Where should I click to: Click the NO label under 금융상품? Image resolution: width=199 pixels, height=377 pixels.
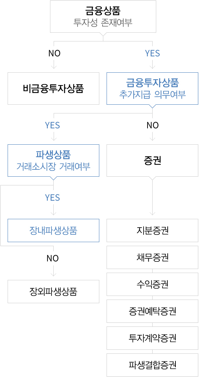[54, 53]
